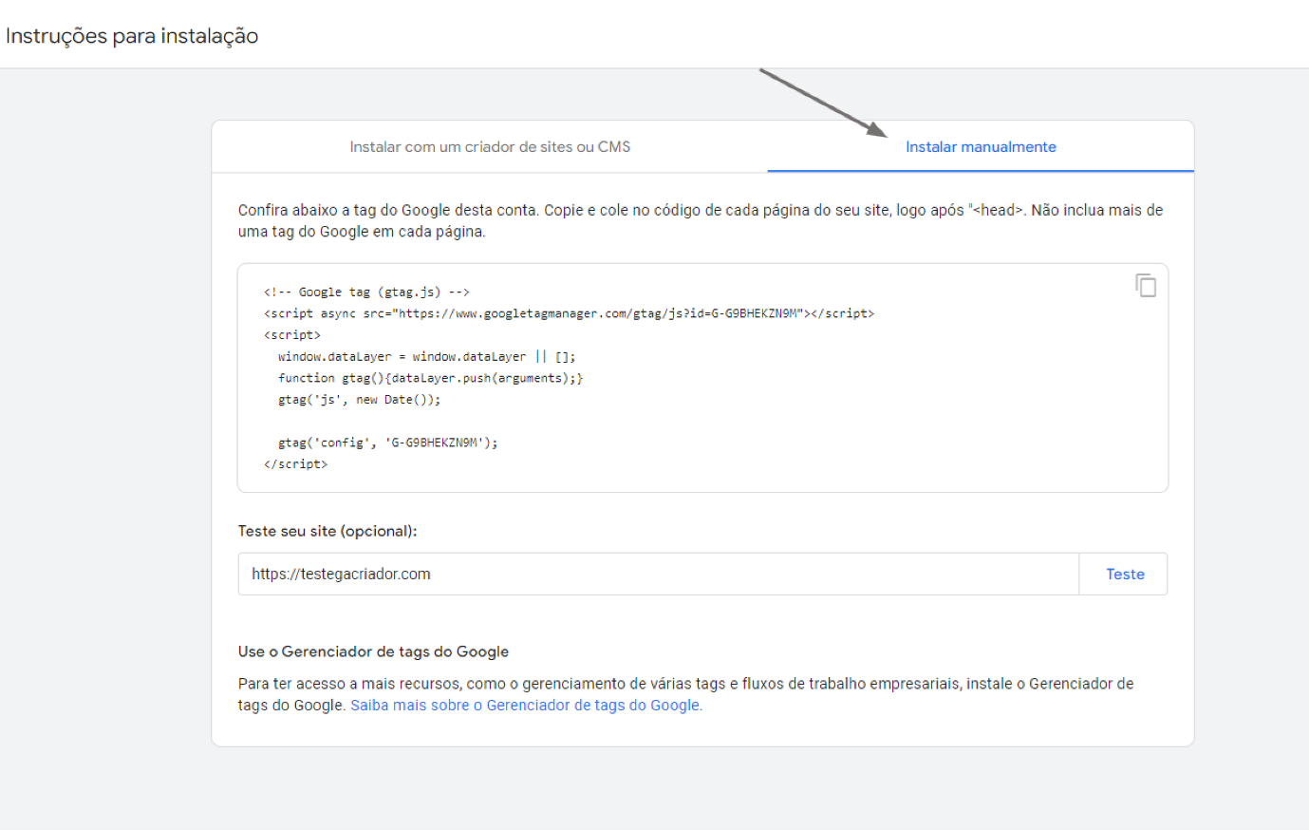Click the "gtag('config', 'G-G9BHEKZN9M');" line
This screenshot has height=830, width=1309.
[388, 443]
